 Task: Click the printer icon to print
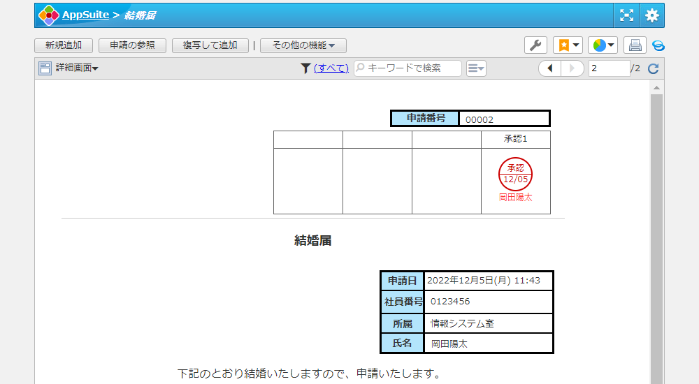point(635,45)
